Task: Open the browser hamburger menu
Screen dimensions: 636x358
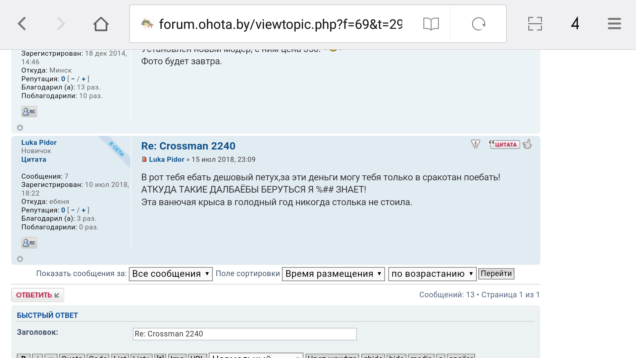Action: click(x=614, y=24)
